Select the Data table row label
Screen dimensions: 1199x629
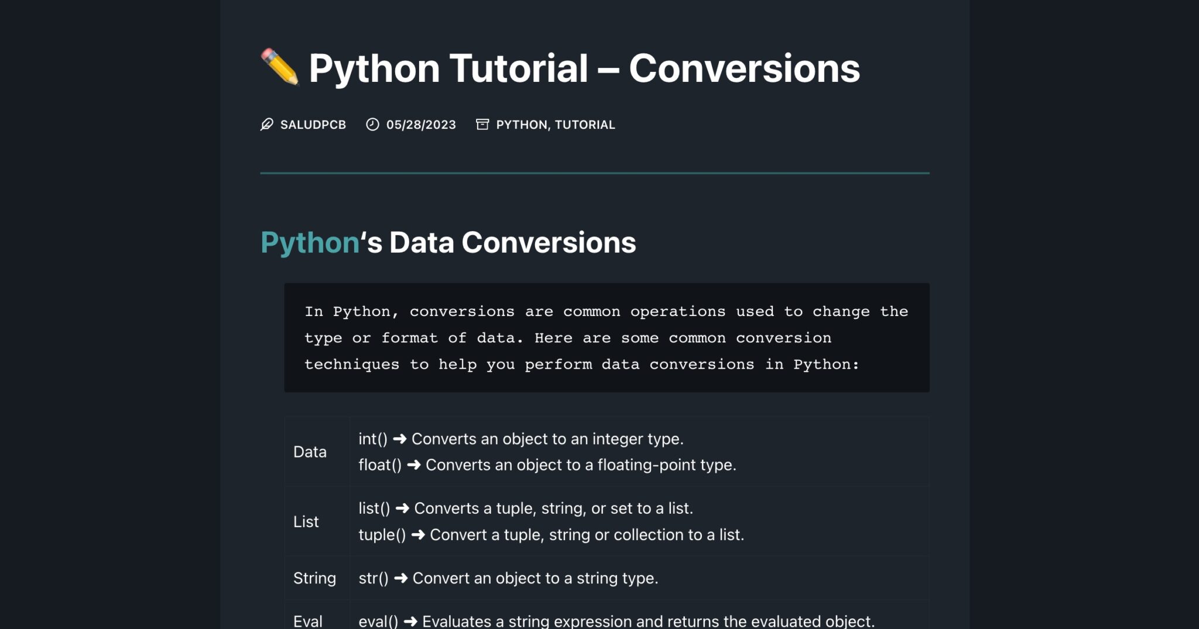310,452
